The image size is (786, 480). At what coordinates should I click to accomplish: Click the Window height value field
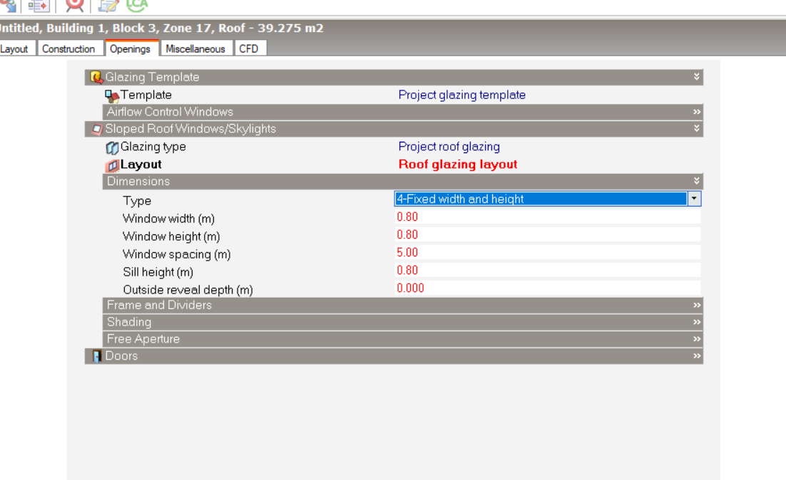pyautogui.click(x=547, y=235)
